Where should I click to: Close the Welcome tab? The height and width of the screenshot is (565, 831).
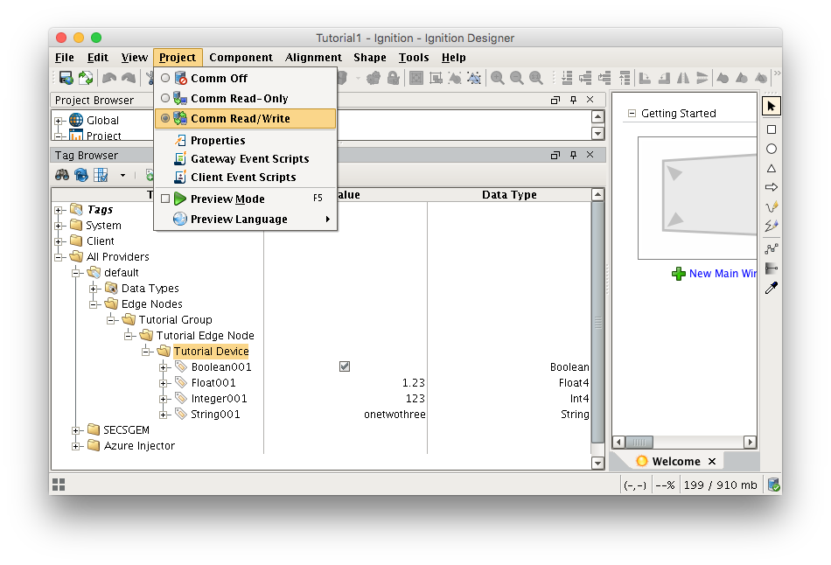(712, 461)
